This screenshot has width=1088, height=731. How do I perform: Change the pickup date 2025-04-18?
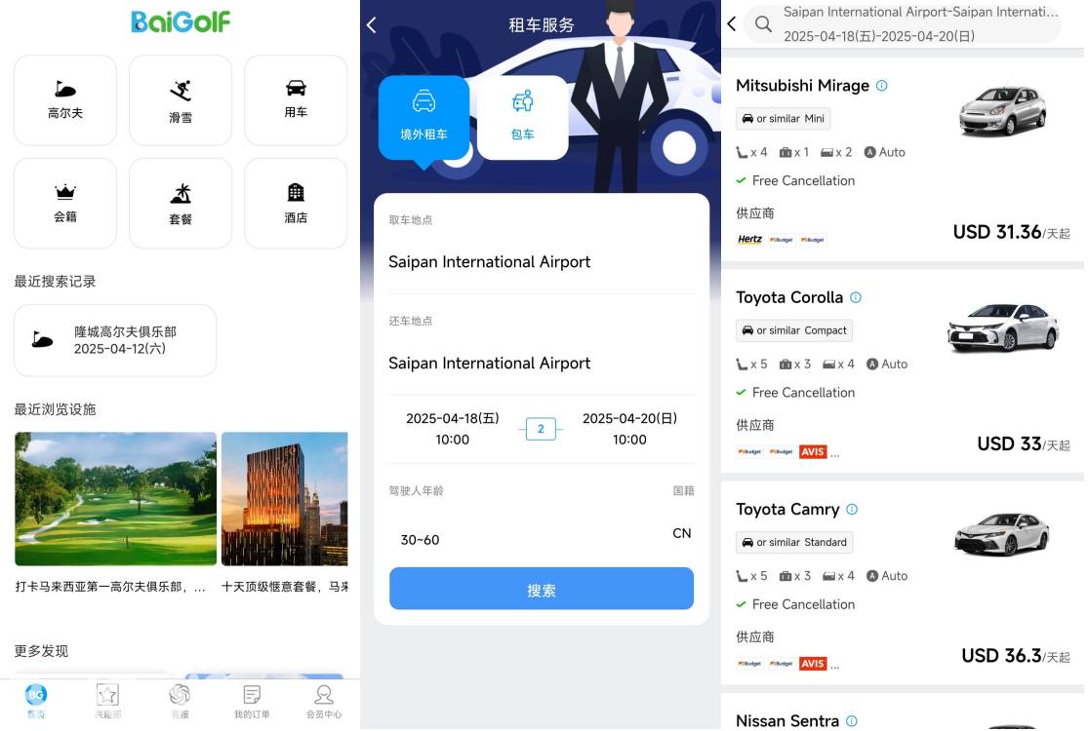click(452, 429)
